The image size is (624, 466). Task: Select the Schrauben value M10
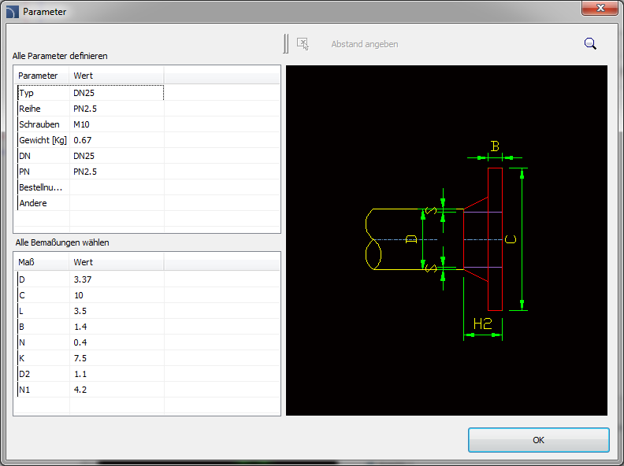116,124
